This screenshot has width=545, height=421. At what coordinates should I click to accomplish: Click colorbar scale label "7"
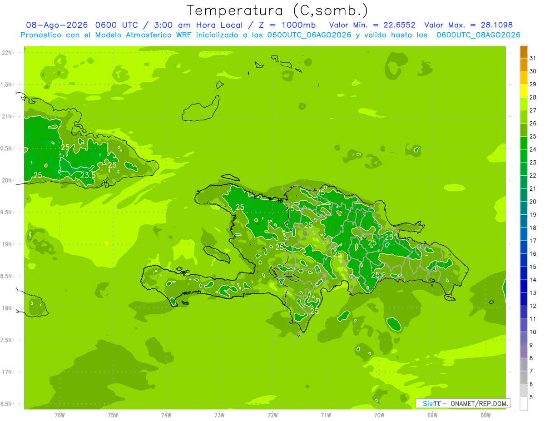click(531, 371)
